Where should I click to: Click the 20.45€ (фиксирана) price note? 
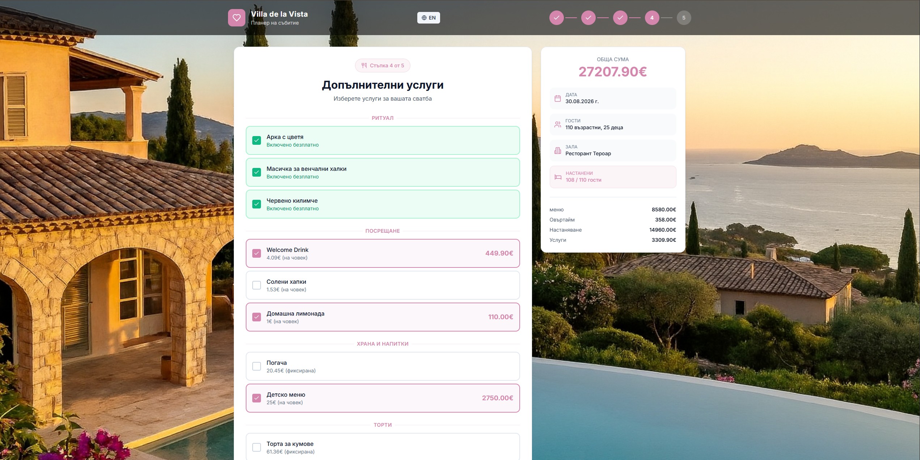point(291,371)
